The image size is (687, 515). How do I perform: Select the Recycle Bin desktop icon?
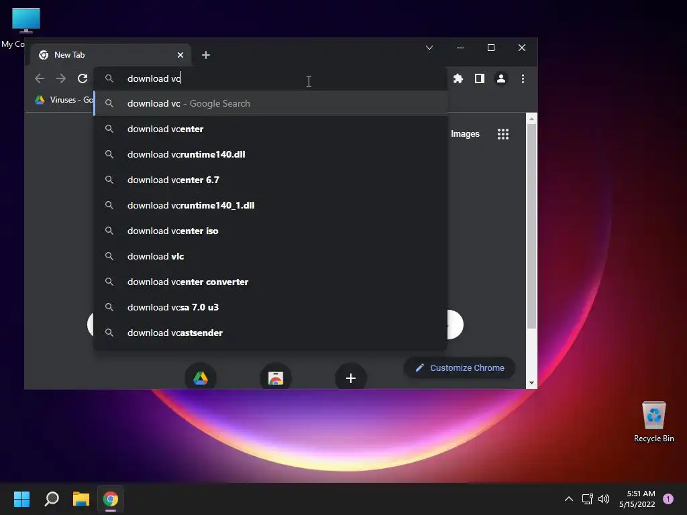pyautogui.click(x=653, y=421)
